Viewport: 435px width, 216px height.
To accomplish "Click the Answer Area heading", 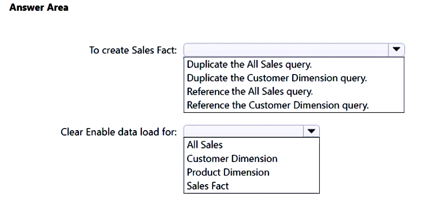I will point(39,8).
